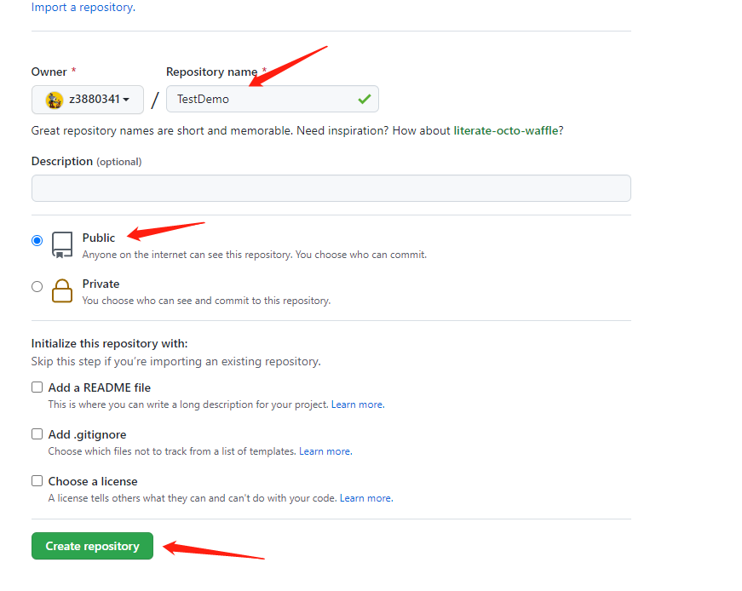
Task: Click the Owner label
Action: (49, 72)
